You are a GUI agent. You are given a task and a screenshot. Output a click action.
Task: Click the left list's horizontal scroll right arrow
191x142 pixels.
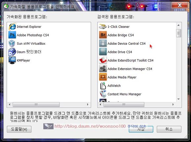click(x=88, y=105)
